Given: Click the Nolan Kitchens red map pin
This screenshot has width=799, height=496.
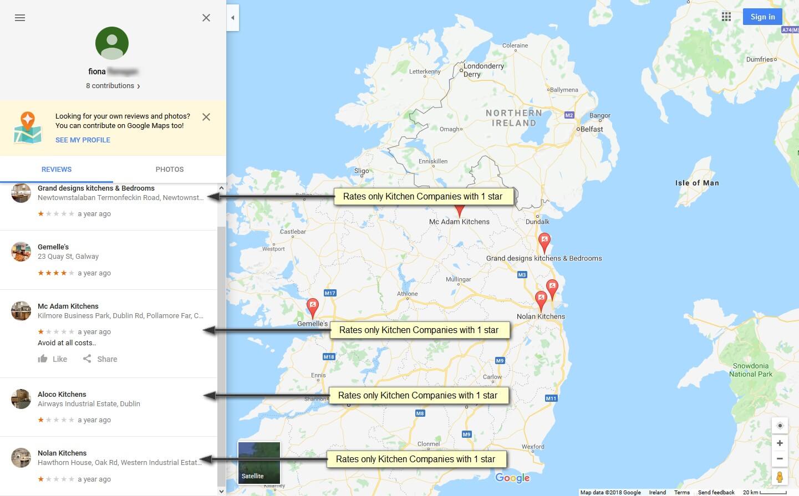Looking at the screenshot, I should click(541, 301).
